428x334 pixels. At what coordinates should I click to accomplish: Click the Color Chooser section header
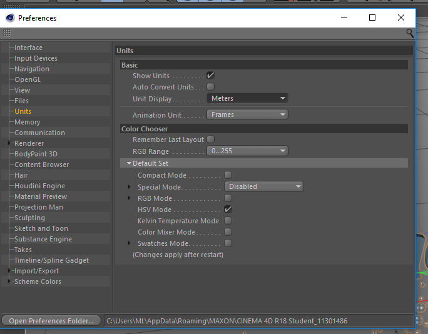(264, 129)
